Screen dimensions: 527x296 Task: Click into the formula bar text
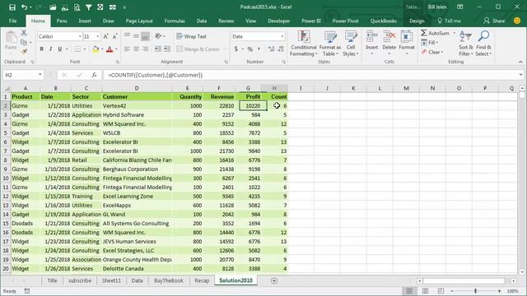pos(156,75)
